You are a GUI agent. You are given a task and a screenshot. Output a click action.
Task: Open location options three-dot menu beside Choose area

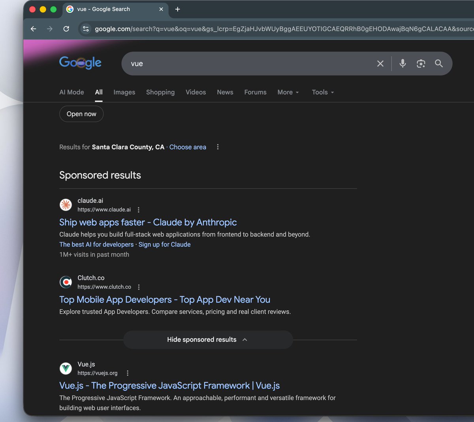[218, 147]
